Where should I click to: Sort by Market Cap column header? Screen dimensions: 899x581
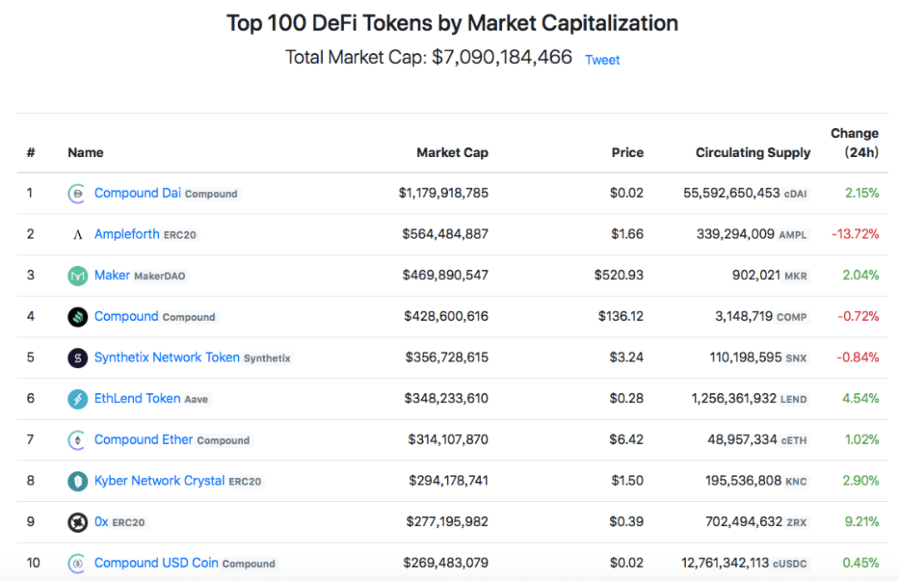(452, 152)
